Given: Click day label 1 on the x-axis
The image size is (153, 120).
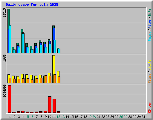Looking at the screenshot, I should (x=10, y=117).
